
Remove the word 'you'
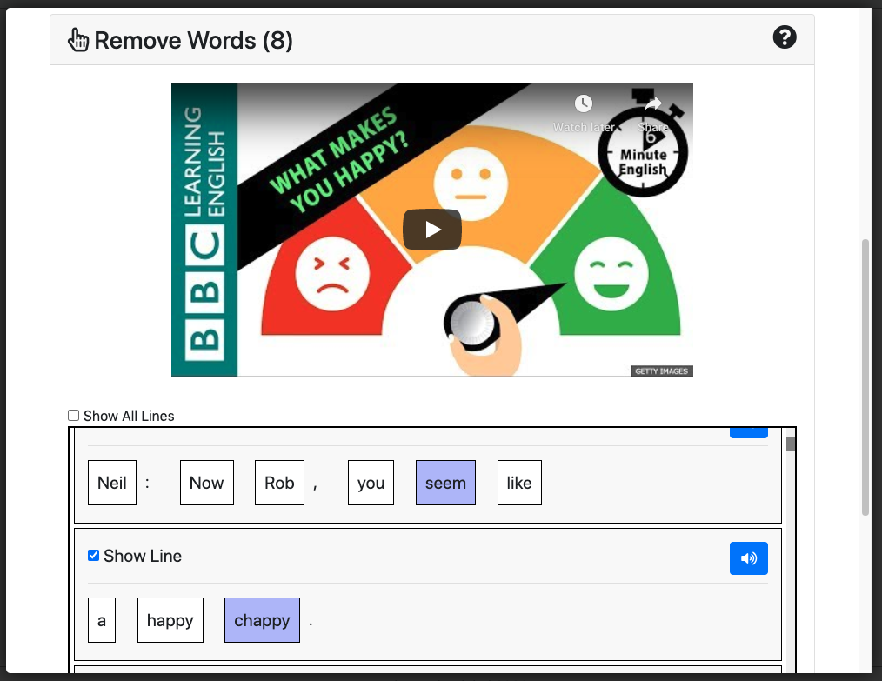[x=371, y=483]
